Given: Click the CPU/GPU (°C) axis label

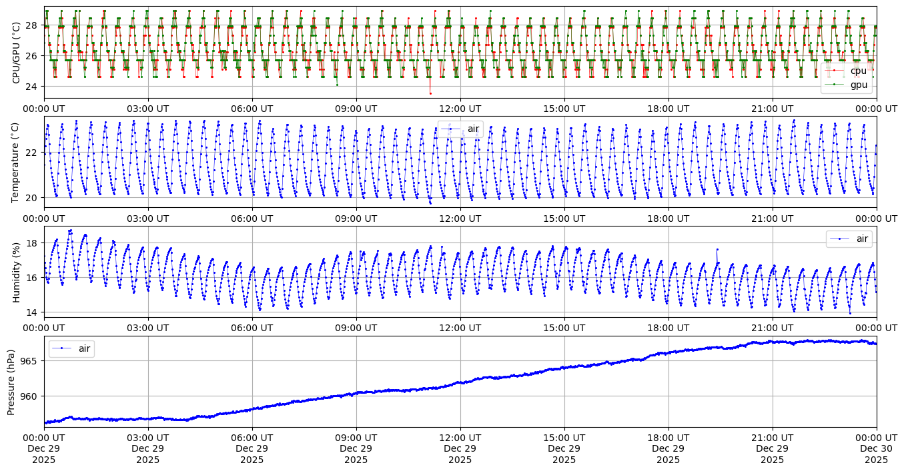Looking at the screenshot, I should [16, 52].
